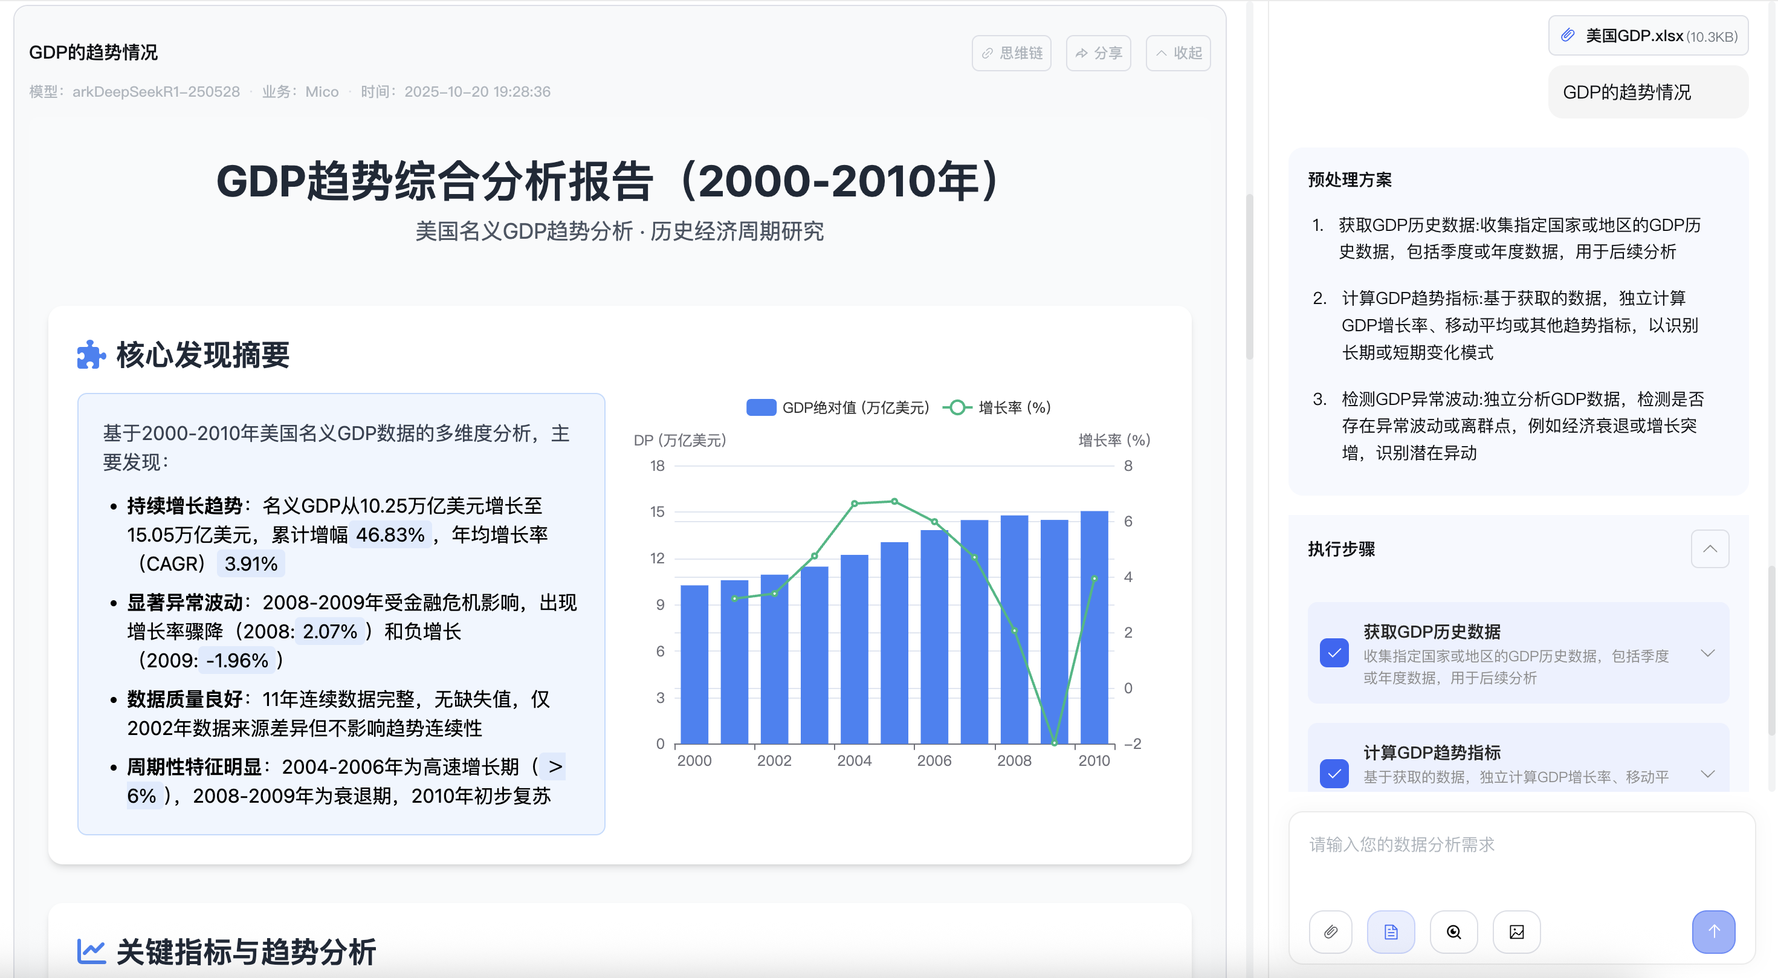The height and width of the screenshot is (978, 1778).
Task: Click the paperclip icon on 美国GDP.xlsx
Action: pos(1568,35)
